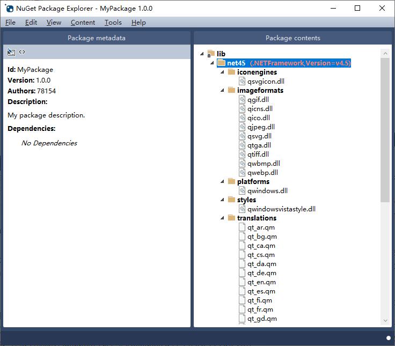The height and width of the screenshot is (346, 395).
Task: Click the qtga.dll file icon
Action: click(x=242, y=145)
